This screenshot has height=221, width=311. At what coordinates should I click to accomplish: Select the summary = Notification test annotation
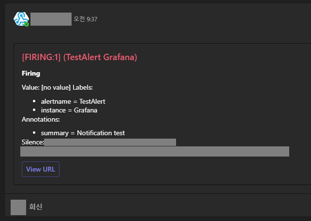point(83,133)
